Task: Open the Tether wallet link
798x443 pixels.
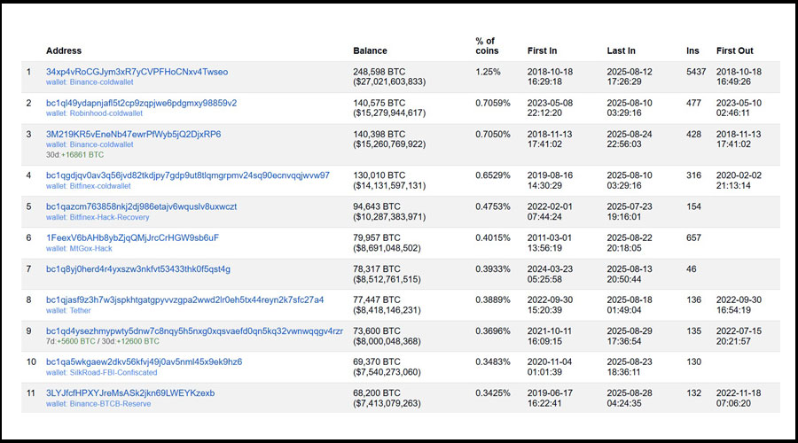Action: (82, 310)
